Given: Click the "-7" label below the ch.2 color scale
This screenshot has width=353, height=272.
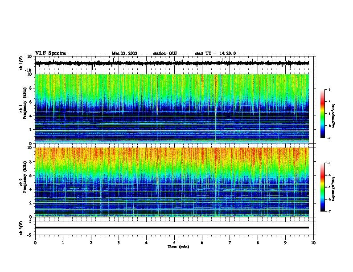Looking at the screenshot, I should coord(328,212).
